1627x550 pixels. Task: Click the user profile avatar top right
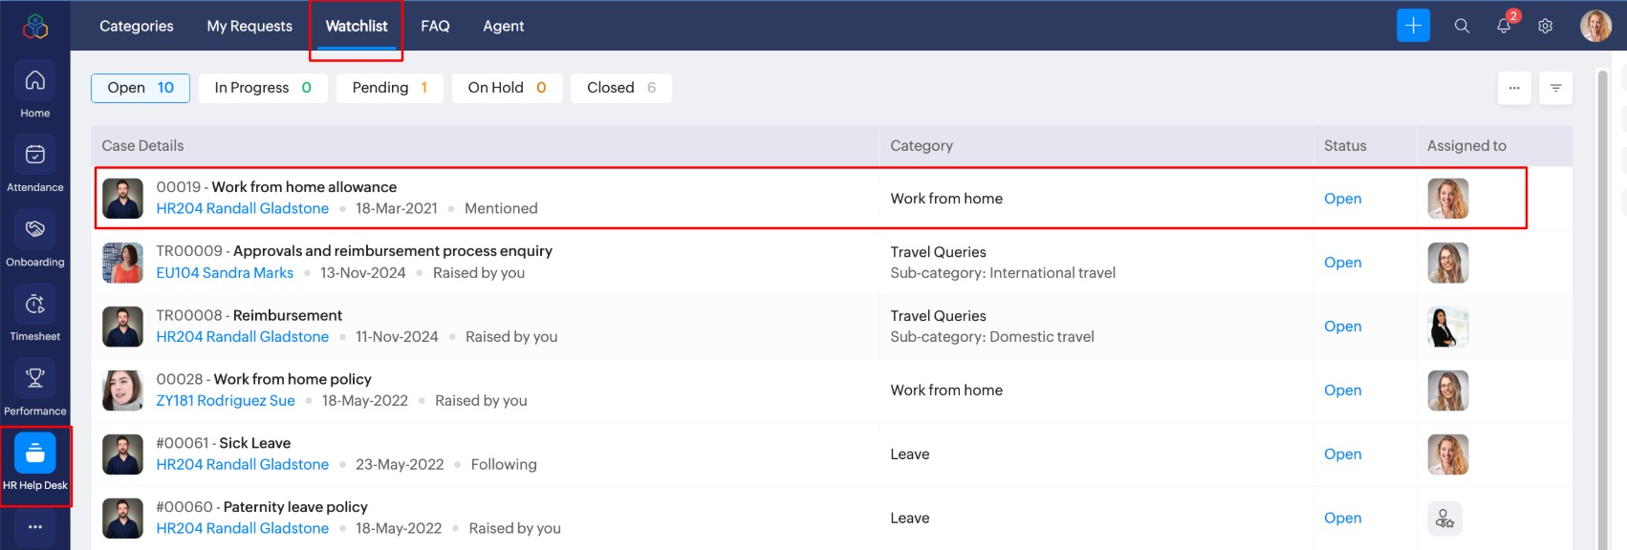point(1595,26)
